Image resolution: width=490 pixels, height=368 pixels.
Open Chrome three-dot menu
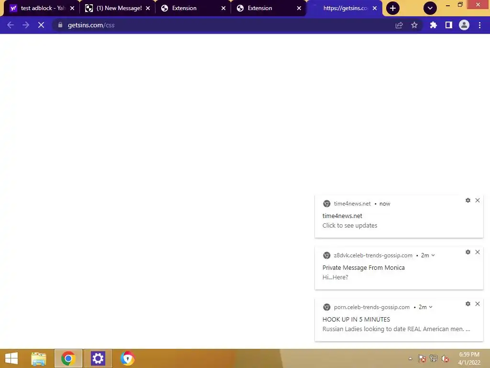tap(479, 25)
